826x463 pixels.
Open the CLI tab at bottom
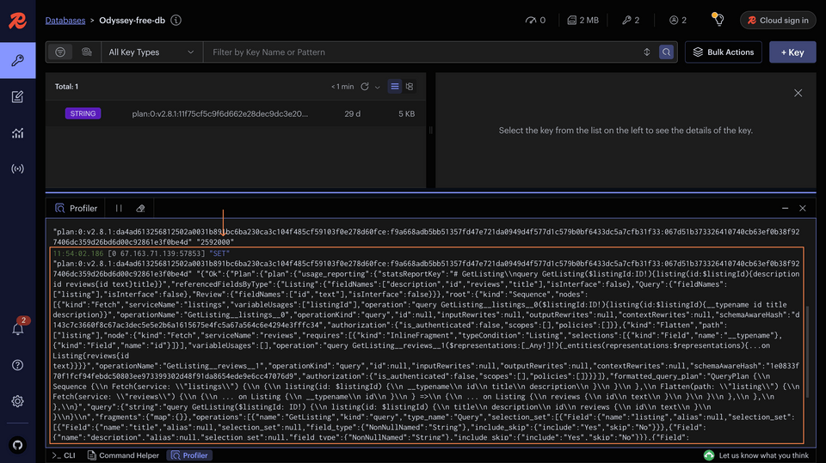point(64,455)
